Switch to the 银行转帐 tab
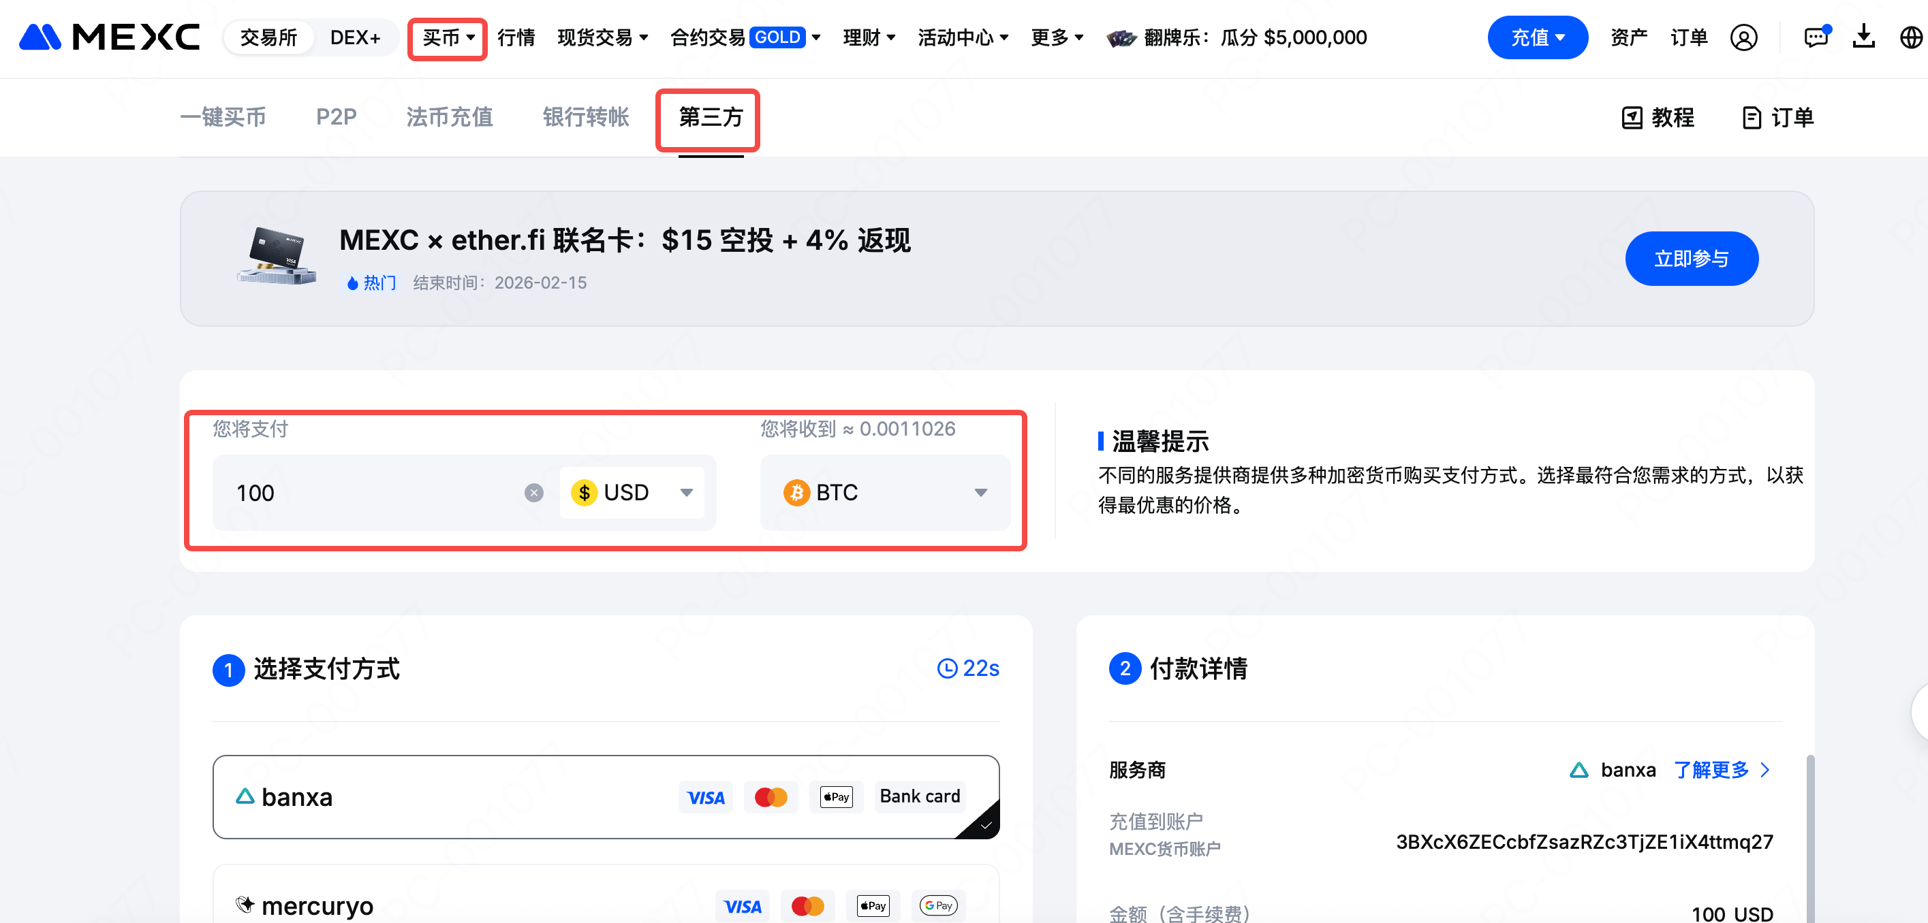Screen dimensions: 1928x923 point(585,118)
